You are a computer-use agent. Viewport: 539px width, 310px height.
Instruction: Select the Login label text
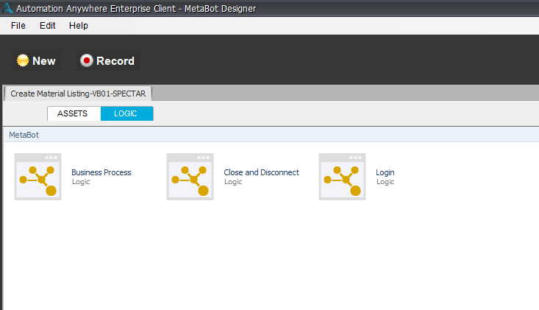click(x=385, y=173)
